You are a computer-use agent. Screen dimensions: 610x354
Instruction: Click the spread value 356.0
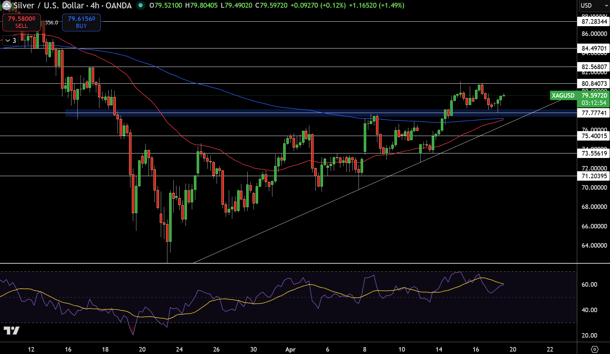(52, 23)
